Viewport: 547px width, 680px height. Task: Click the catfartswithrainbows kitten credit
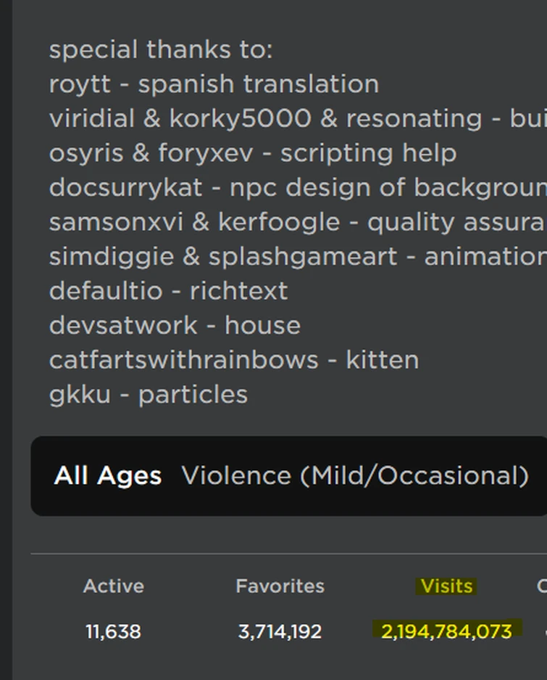pyautogui.click(x=233, y=360)
